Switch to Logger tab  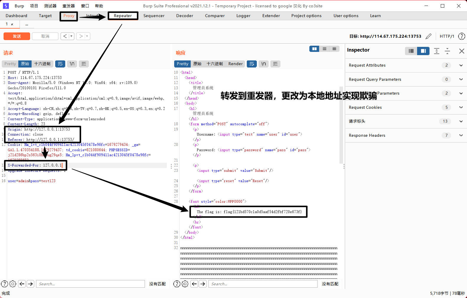243,16
